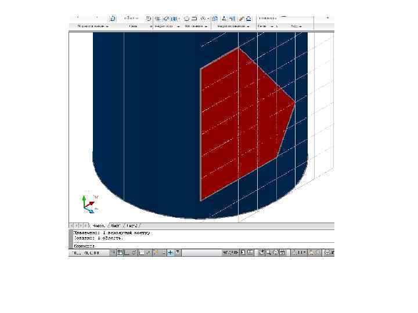Toggle Ortho mode in status bar
Viewport: 418px width, 313px height.
(x=127, y=253)
